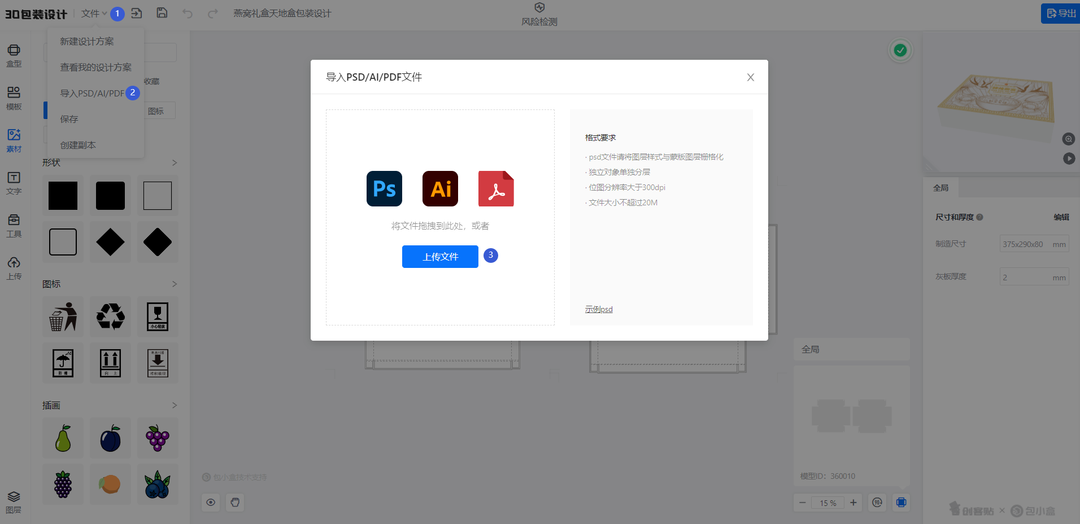This screenshot has width=1080, height=524.
Task: Select the 模板 template sidebar icon
Action: coord(14,98)
